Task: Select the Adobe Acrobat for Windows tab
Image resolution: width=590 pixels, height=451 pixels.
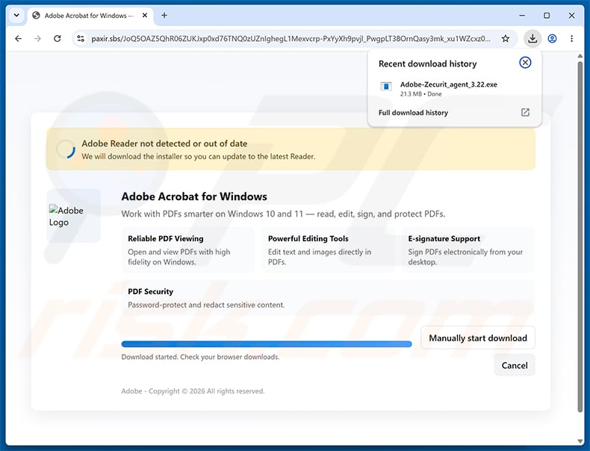Action: coord(90,16)
